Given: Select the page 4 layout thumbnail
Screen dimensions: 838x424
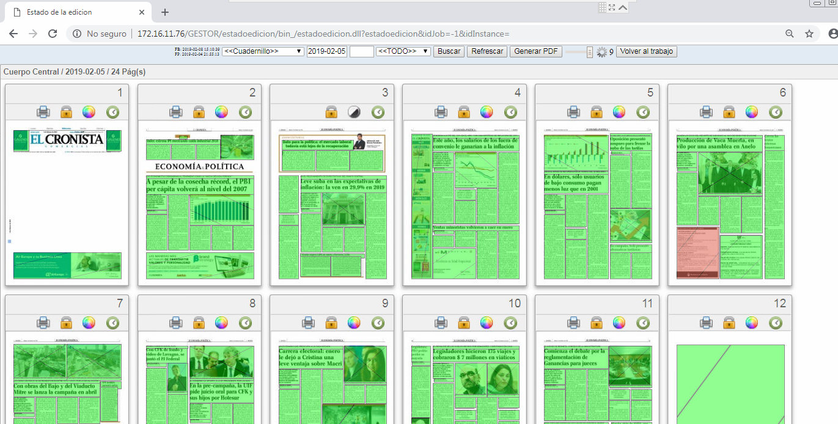Looking at the screenshot, I should [x=465, y=203].
